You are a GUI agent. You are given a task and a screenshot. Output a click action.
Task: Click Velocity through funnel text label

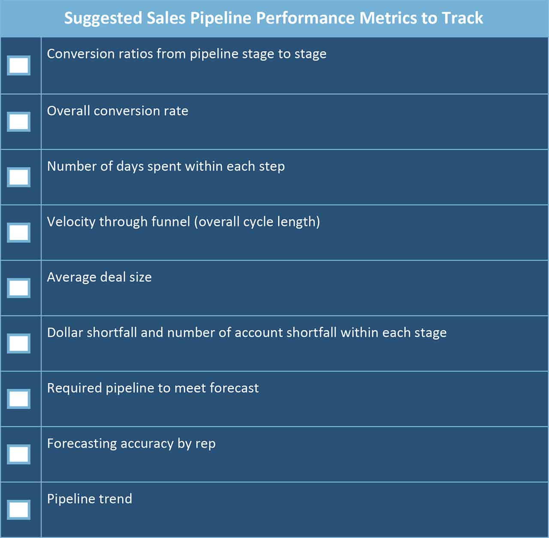click(183, 222)
